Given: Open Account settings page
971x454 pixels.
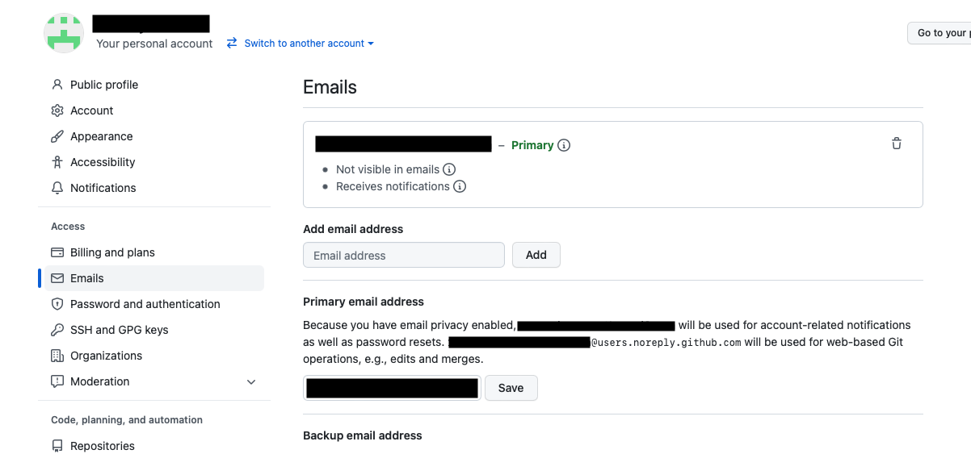Looking at the screenshot, I should (91, 110).
